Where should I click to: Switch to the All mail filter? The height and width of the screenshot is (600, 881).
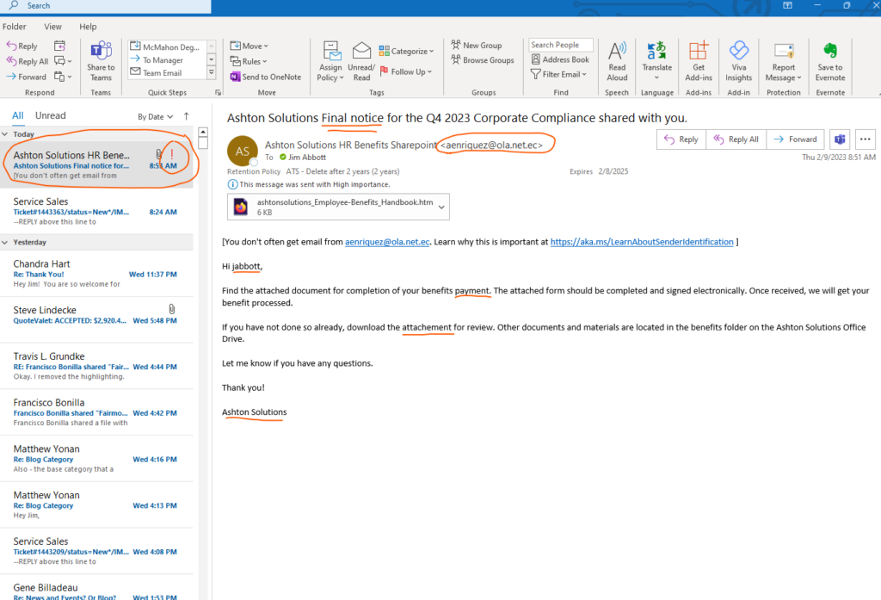[18, 115]
